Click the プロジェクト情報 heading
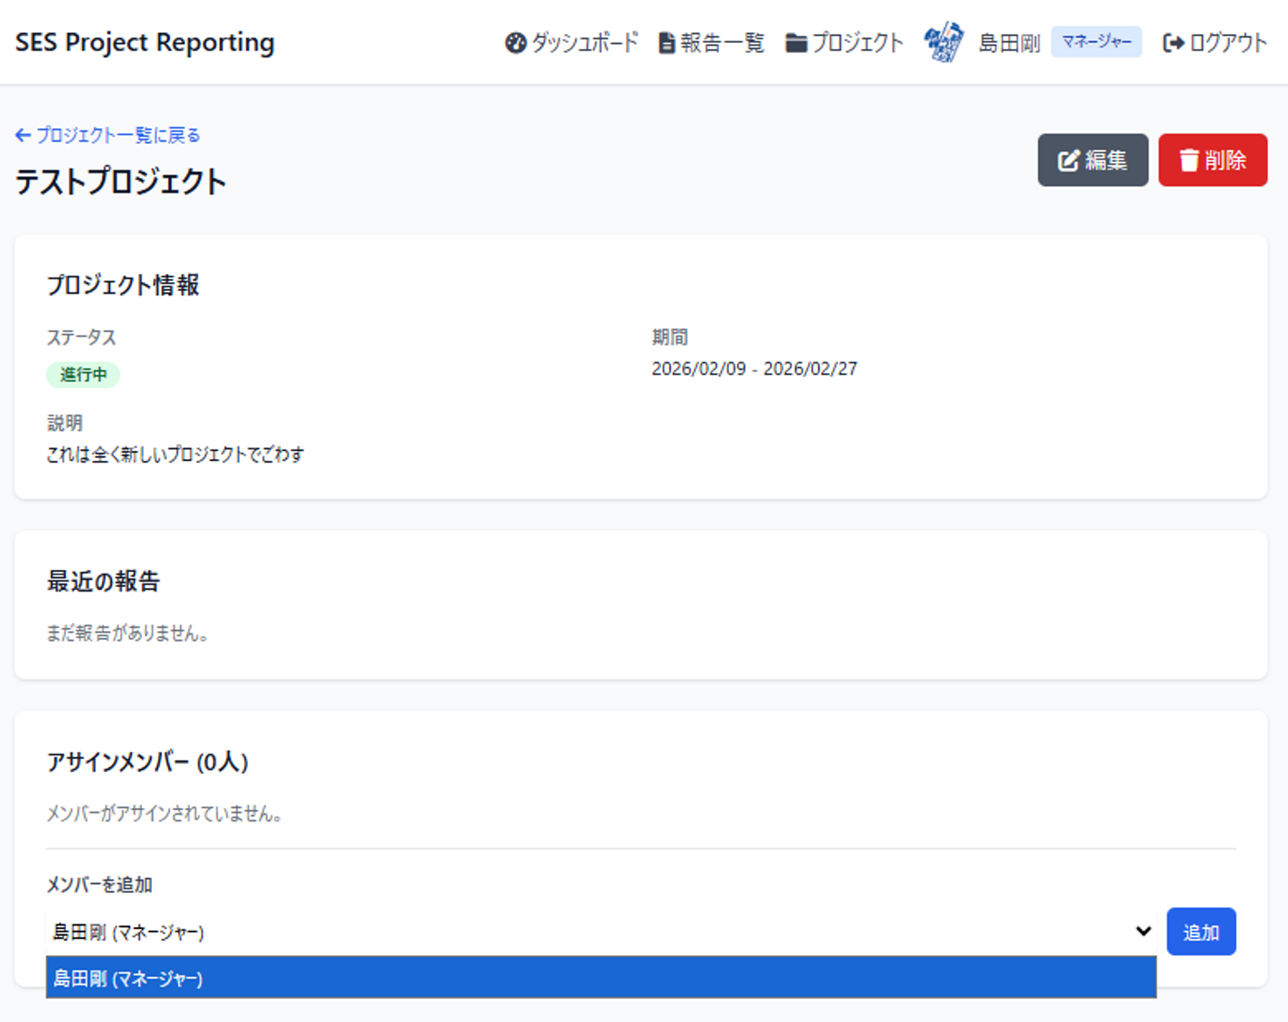The image size is (1288, 1022). coord(123,285)
